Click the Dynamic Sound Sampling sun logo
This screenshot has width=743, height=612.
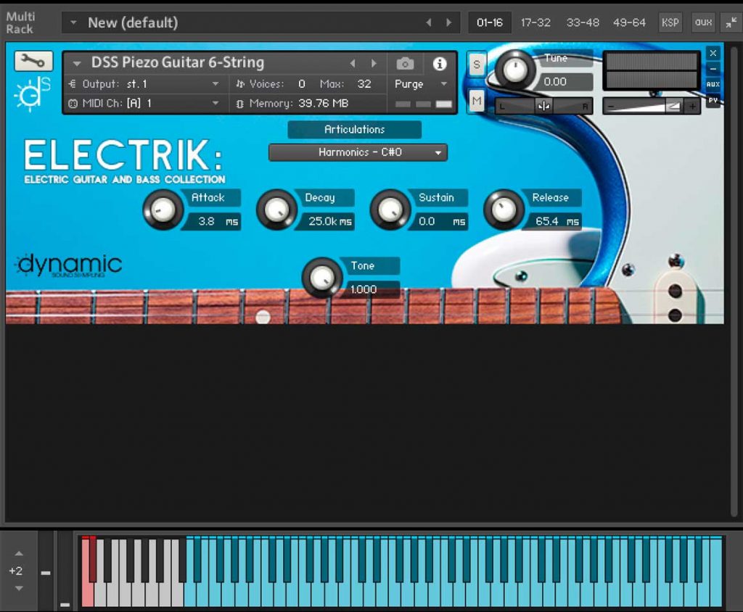tap(32, 93)
